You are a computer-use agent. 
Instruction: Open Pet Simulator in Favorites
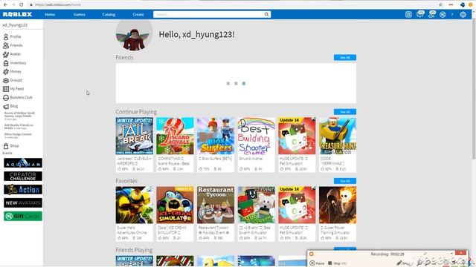pyautogui.click(x=297, y=205)
